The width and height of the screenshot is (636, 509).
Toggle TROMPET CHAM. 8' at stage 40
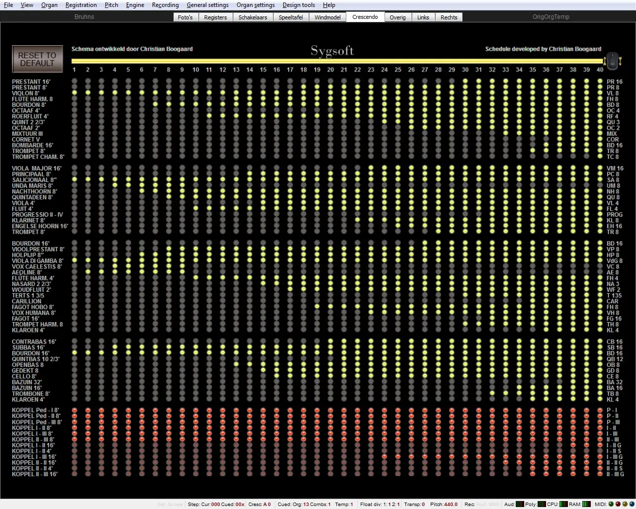600,157
